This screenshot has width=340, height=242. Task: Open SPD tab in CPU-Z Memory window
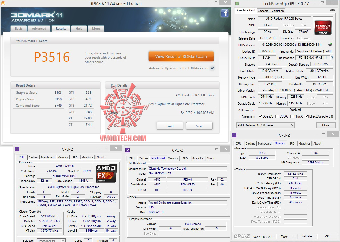pos(292,143)
